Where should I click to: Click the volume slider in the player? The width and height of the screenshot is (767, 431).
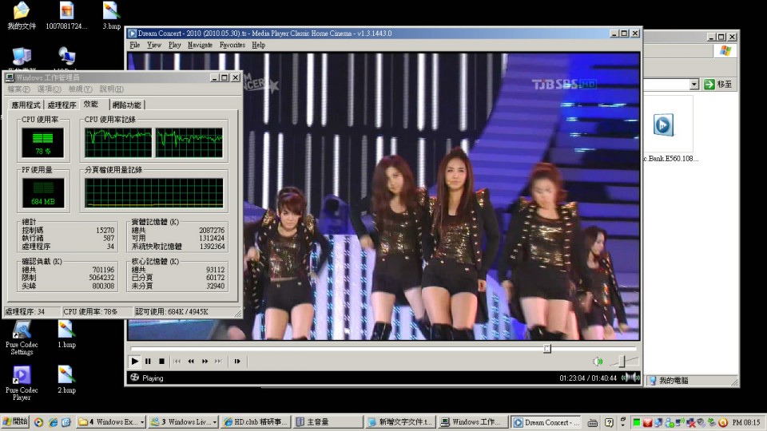coord(622,362)
